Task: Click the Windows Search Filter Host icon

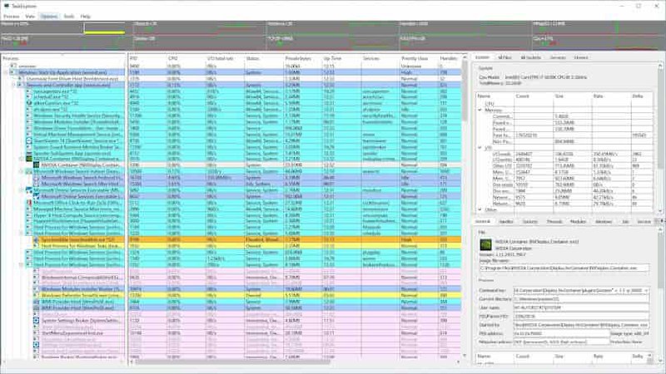Action: (37, 184)
